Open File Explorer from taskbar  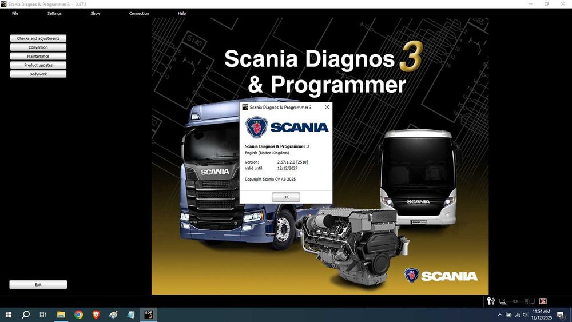pos(61,315)
